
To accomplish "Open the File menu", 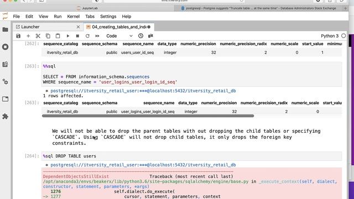I will coord(16,17).
